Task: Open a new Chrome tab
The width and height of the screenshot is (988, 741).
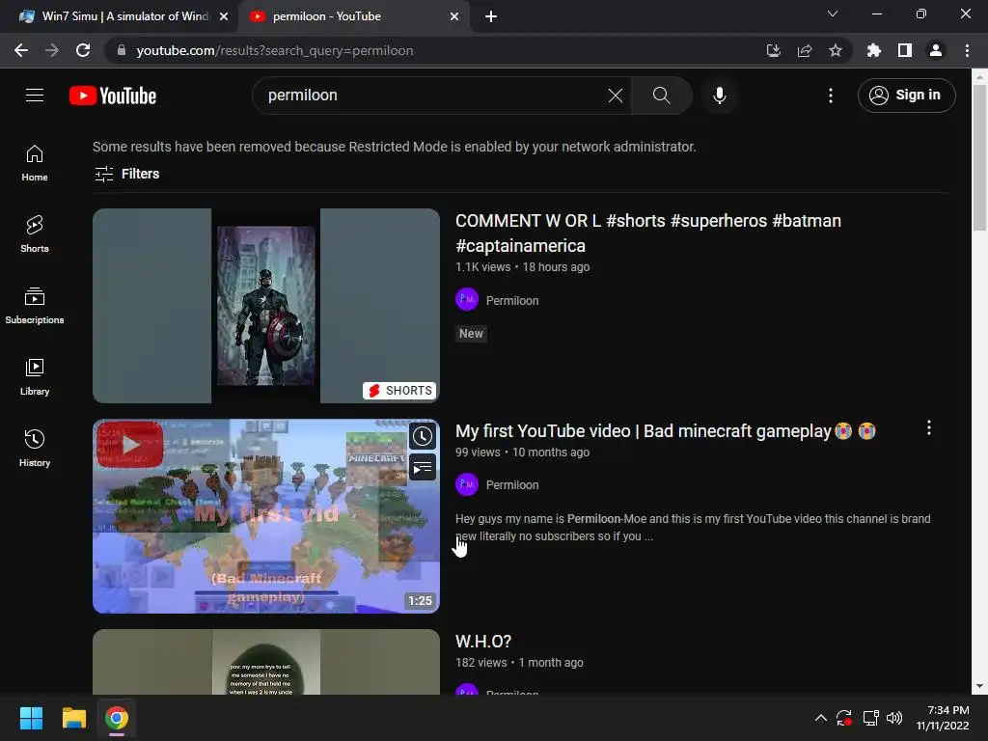Action: pos(491,16)
